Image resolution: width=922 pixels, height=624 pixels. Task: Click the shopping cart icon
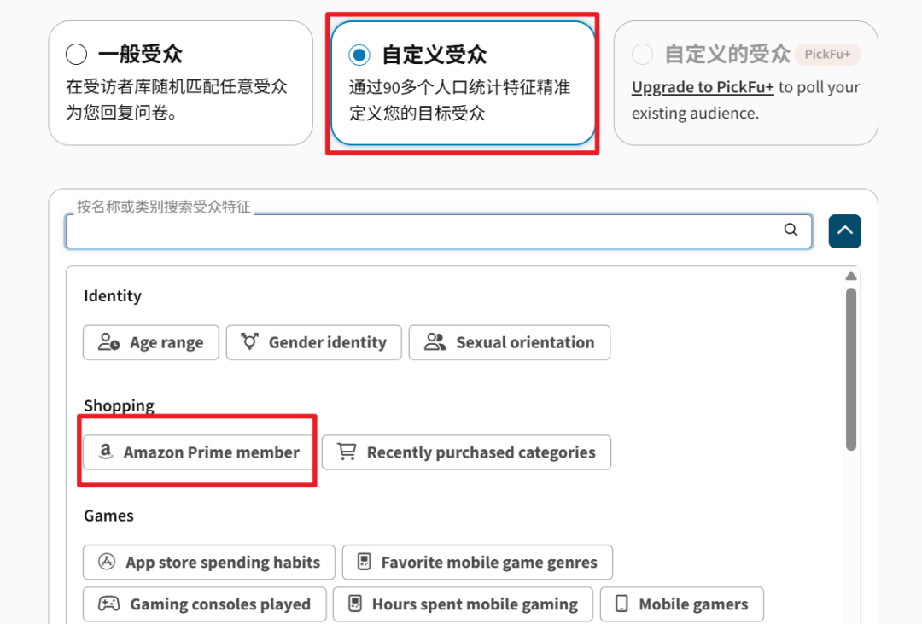pyautogui.click(x=347, y=451)
